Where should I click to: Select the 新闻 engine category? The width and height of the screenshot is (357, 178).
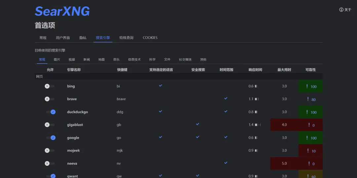coord(87,59)
